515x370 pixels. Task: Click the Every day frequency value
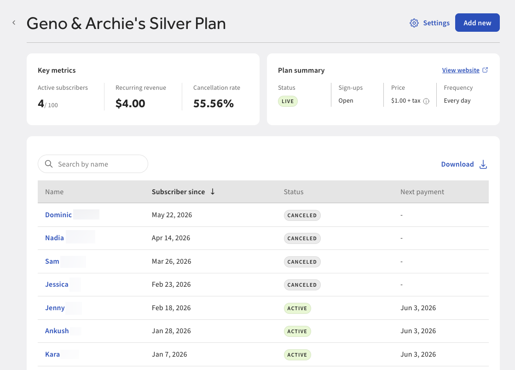click(457, 100)
